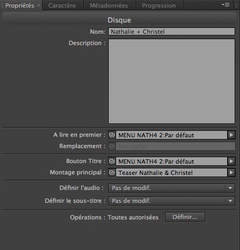Close the Propriétés tab
The image size is (240, 250).
point(38,5)
